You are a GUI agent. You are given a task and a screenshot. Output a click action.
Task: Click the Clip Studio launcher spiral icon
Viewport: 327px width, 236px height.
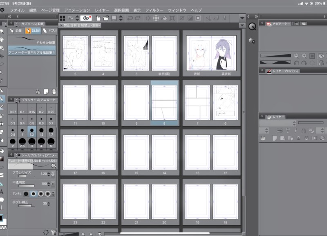(x=86, y=18)
